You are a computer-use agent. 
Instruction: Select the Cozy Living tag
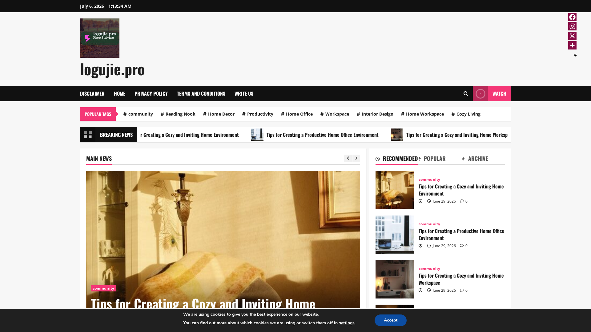[466, 114]
